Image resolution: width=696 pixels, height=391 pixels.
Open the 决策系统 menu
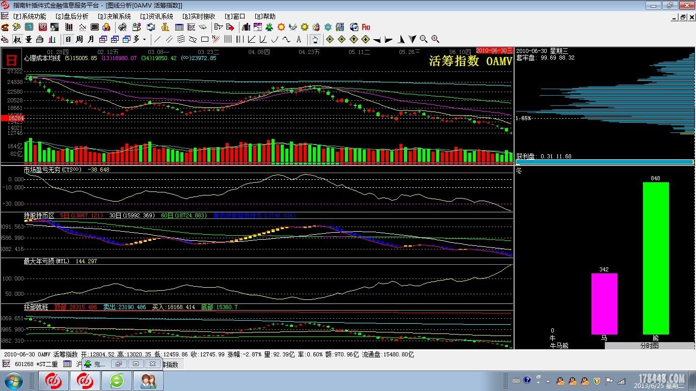click(x=114, y=16)
